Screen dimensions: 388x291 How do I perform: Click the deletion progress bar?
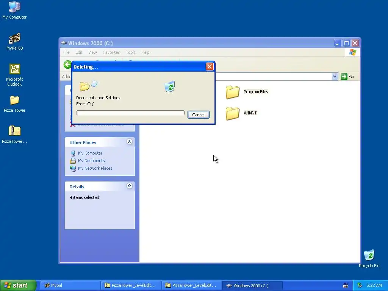[130, 113]
